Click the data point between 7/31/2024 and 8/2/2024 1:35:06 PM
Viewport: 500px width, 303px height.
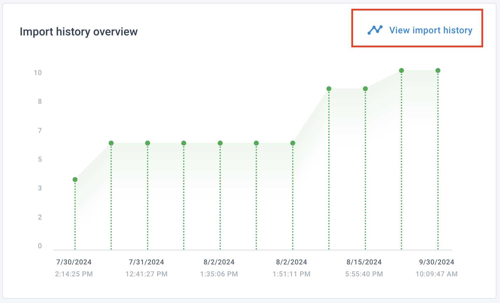[184, 143]
